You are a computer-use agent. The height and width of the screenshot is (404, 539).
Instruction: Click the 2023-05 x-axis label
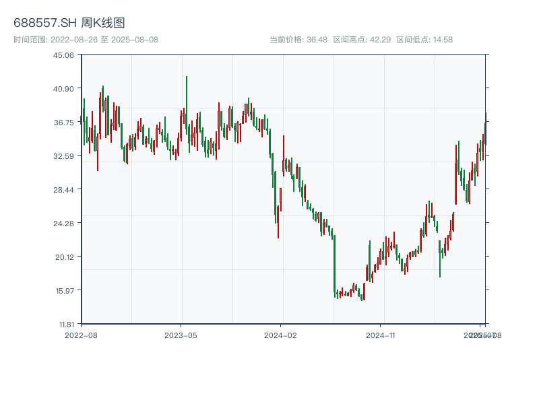coord(181,335)
